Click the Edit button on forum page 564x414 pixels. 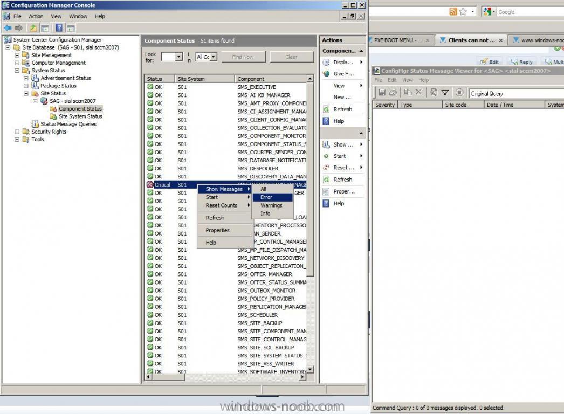coord(490,62)
